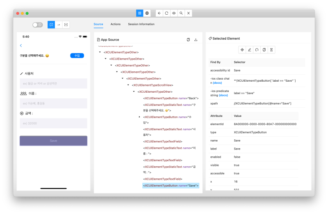Viewport: 328px width, 214px height.
Task: Click the Selected Element panel title
Action: pos(226,38)
